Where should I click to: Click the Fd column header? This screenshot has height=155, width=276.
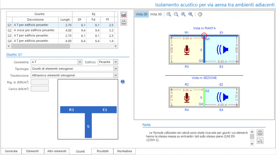pyautogui.click(x=93, y=20)
